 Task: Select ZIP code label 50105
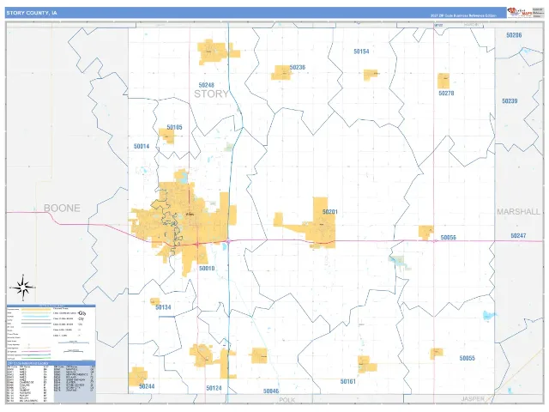click(x=174, y=127)
